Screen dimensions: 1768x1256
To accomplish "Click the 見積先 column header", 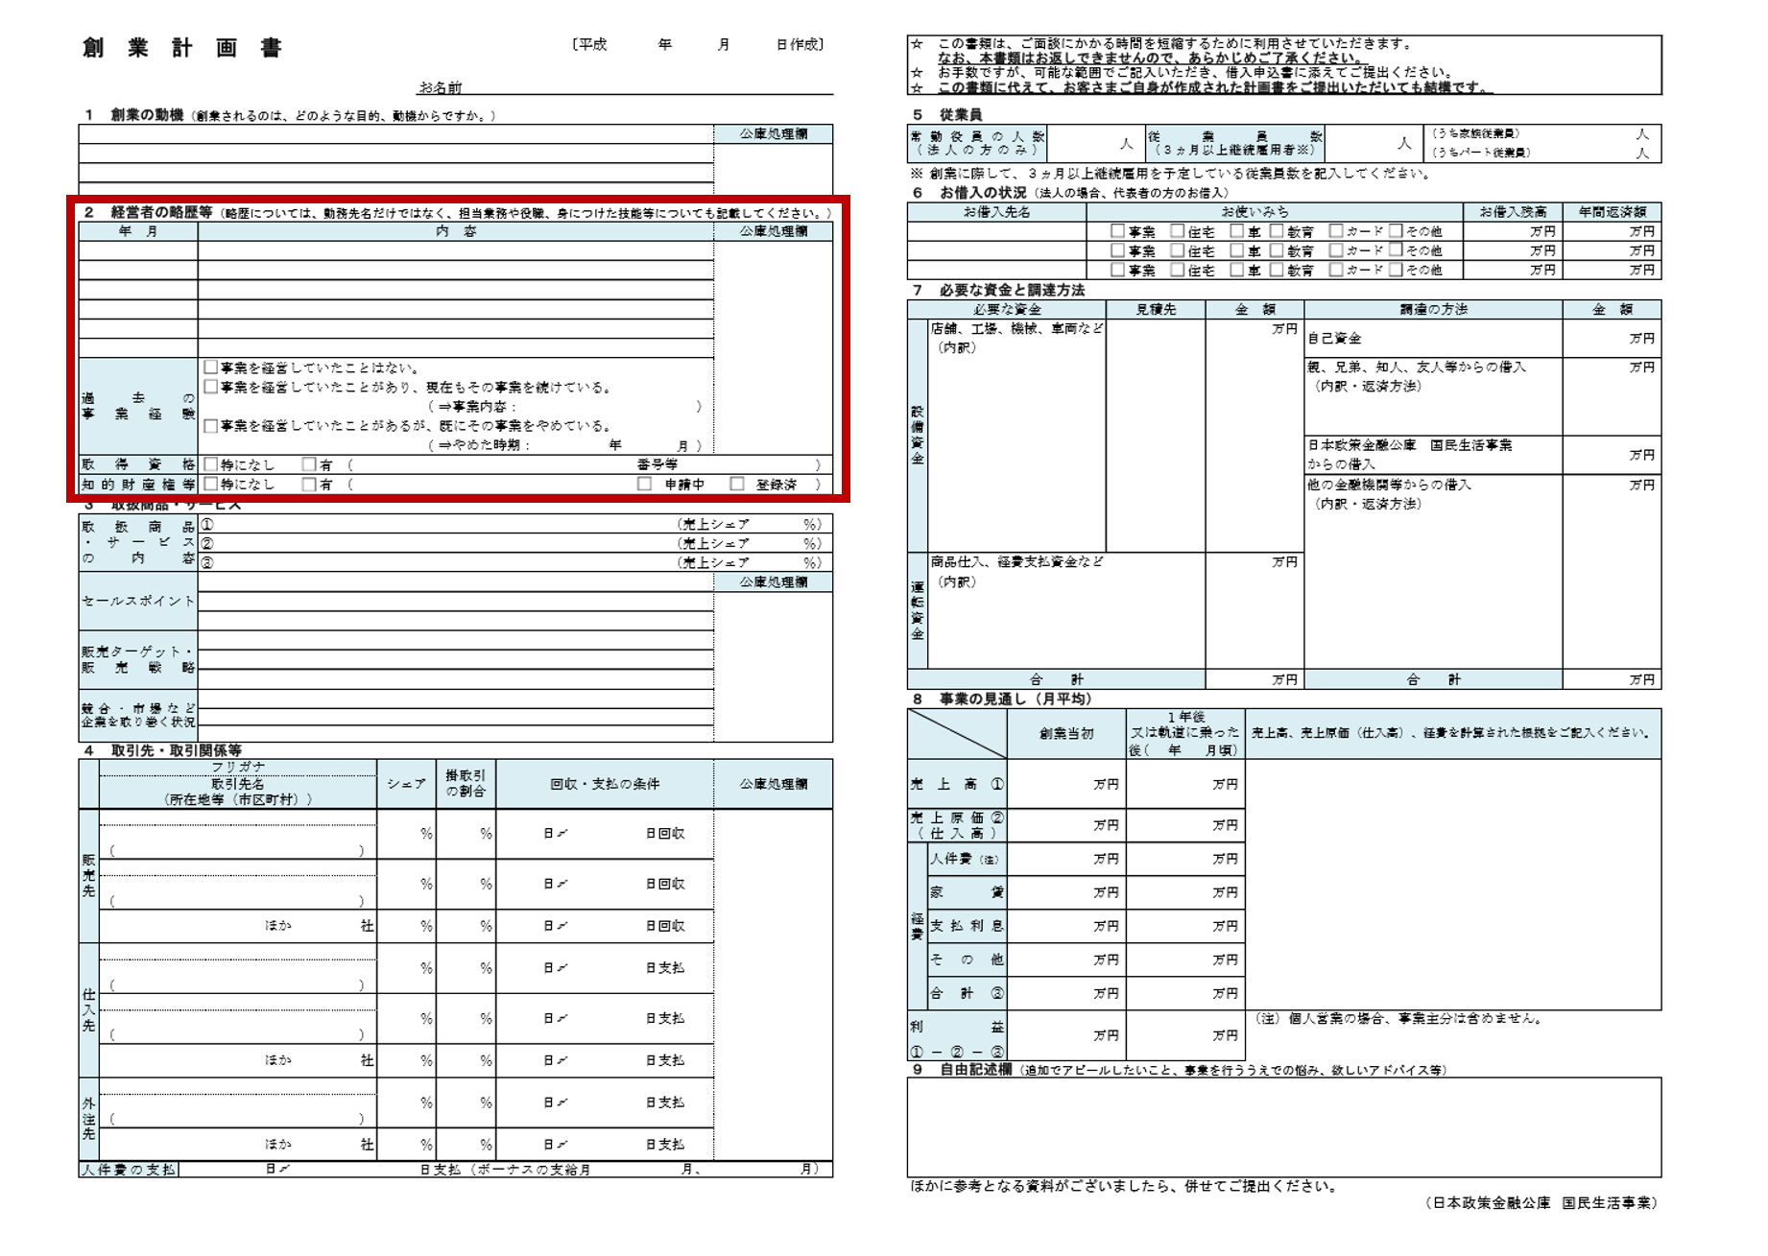I will (x=1156, y=310).
